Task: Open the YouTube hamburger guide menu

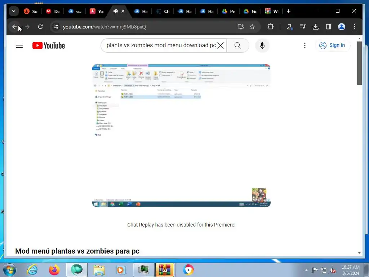Action: coord(19,45)
